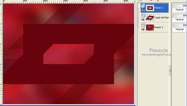Click the horizontal ruler above the canvas
The height and width of the screenshot is (106, 187).
pos(69,2)
